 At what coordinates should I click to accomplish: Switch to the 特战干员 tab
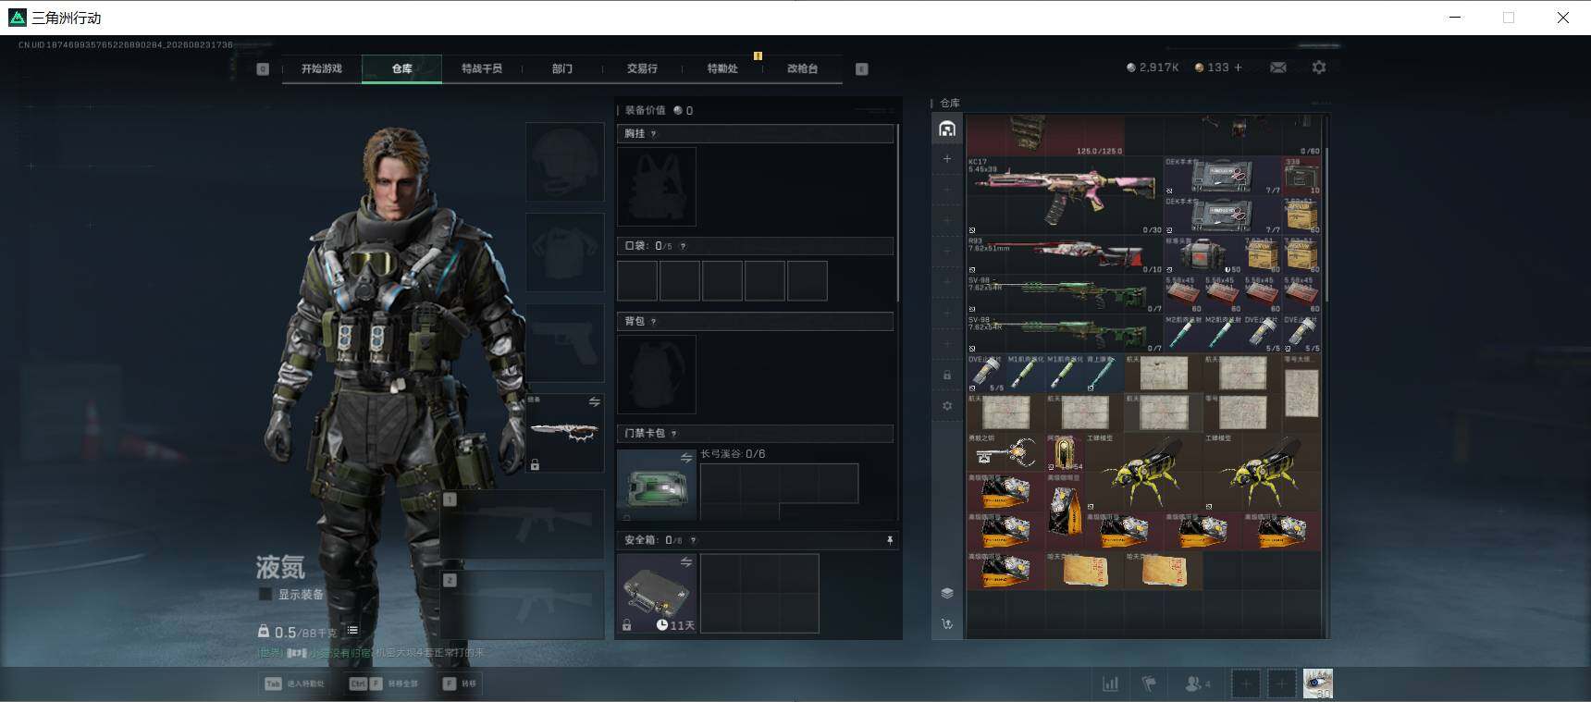(x=482, y=68)
